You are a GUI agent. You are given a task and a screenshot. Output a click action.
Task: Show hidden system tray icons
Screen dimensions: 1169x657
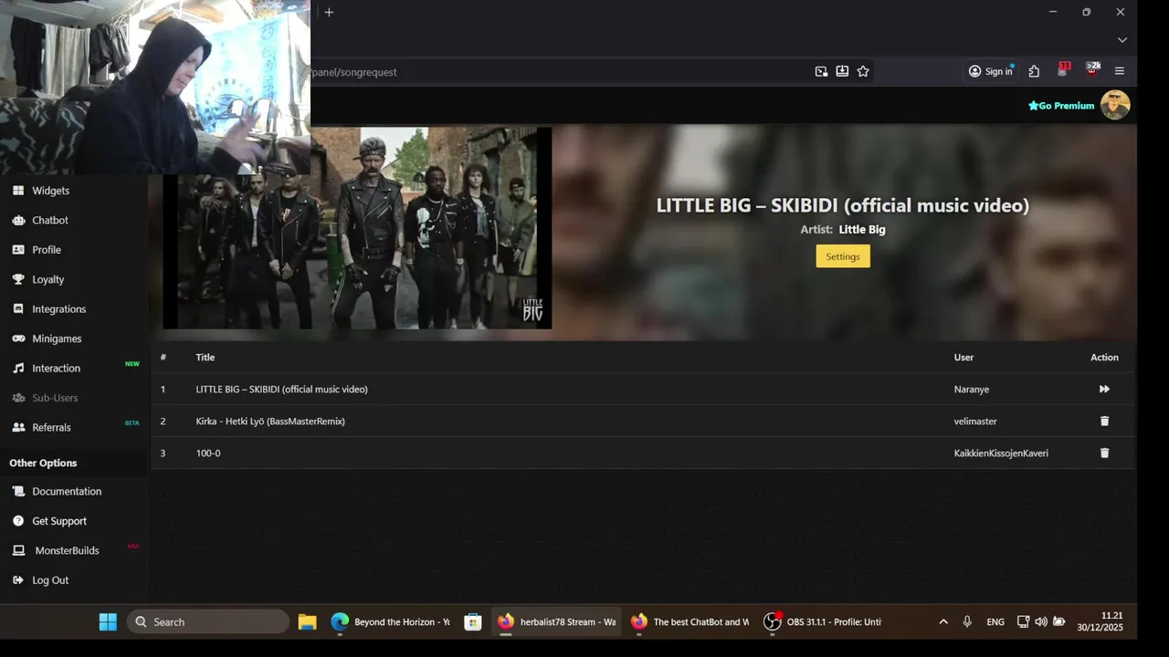click(943, 622)
